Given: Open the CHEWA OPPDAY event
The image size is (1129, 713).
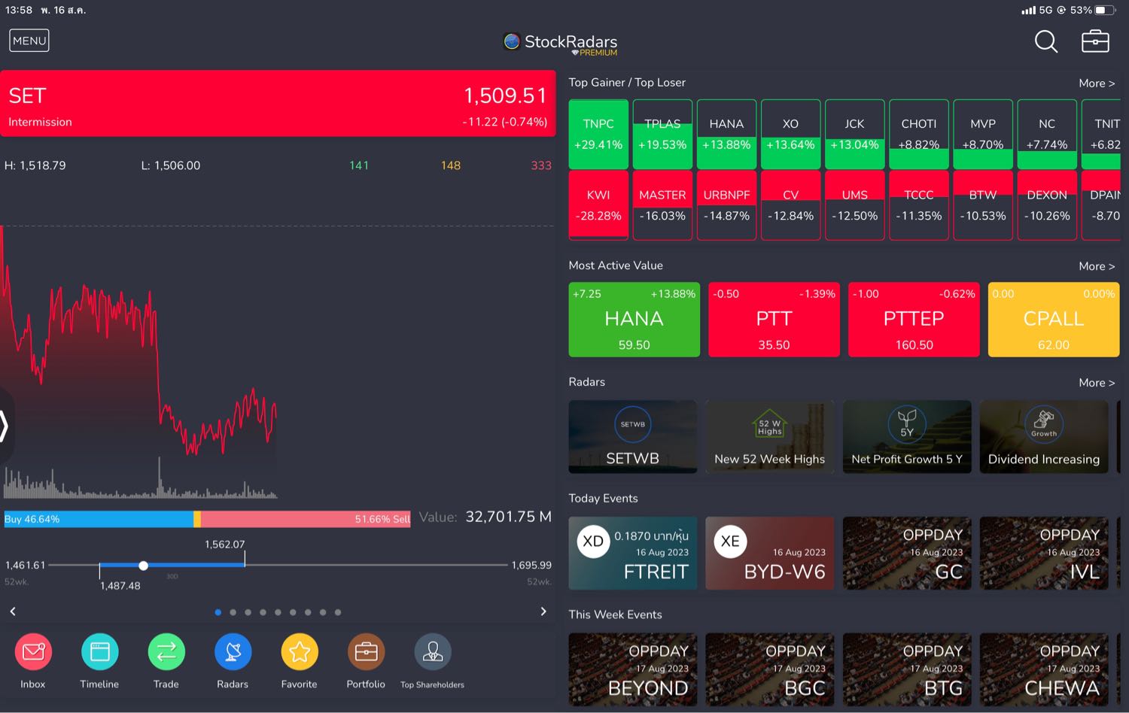Looking at the screenshot, I should (x=1044, y=669).
